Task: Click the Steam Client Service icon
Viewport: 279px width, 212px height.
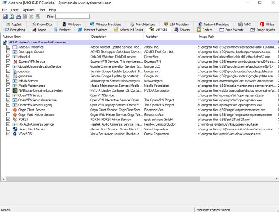Action: (x=15, y=129)
